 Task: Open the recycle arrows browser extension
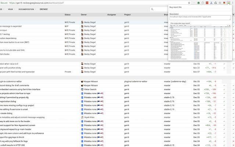click(x=216, y=3)
